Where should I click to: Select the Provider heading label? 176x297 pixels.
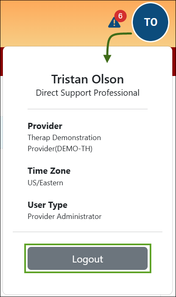point(45,126)
